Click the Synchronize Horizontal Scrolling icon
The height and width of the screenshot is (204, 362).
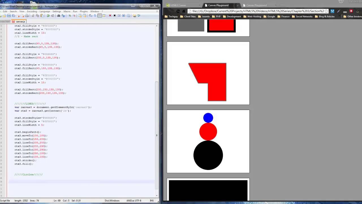pyautogui.click(x=84, y=16)
